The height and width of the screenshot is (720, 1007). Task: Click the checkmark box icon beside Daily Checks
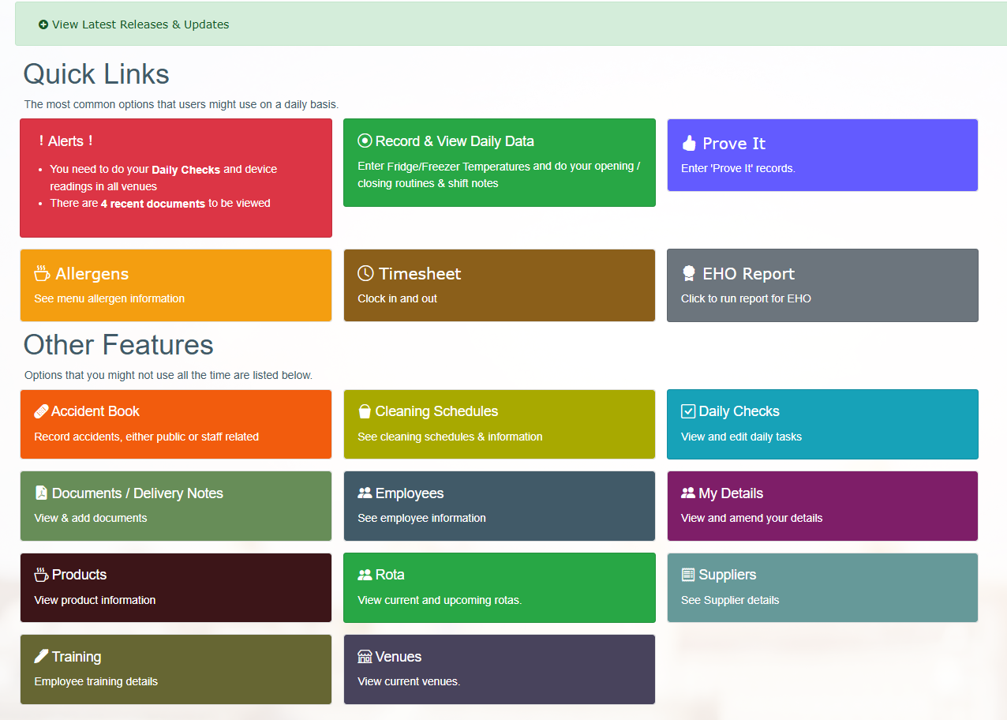point(688,411)
